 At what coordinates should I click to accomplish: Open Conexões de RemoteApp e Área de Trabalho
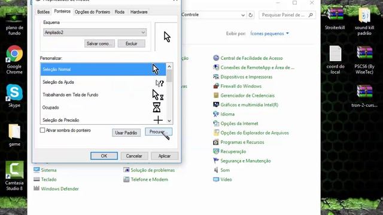[257, 67]
